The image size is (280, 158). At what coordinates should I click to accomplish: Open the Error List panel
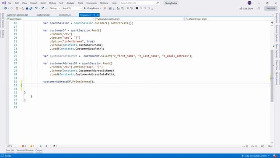click(x=10, y=151)
